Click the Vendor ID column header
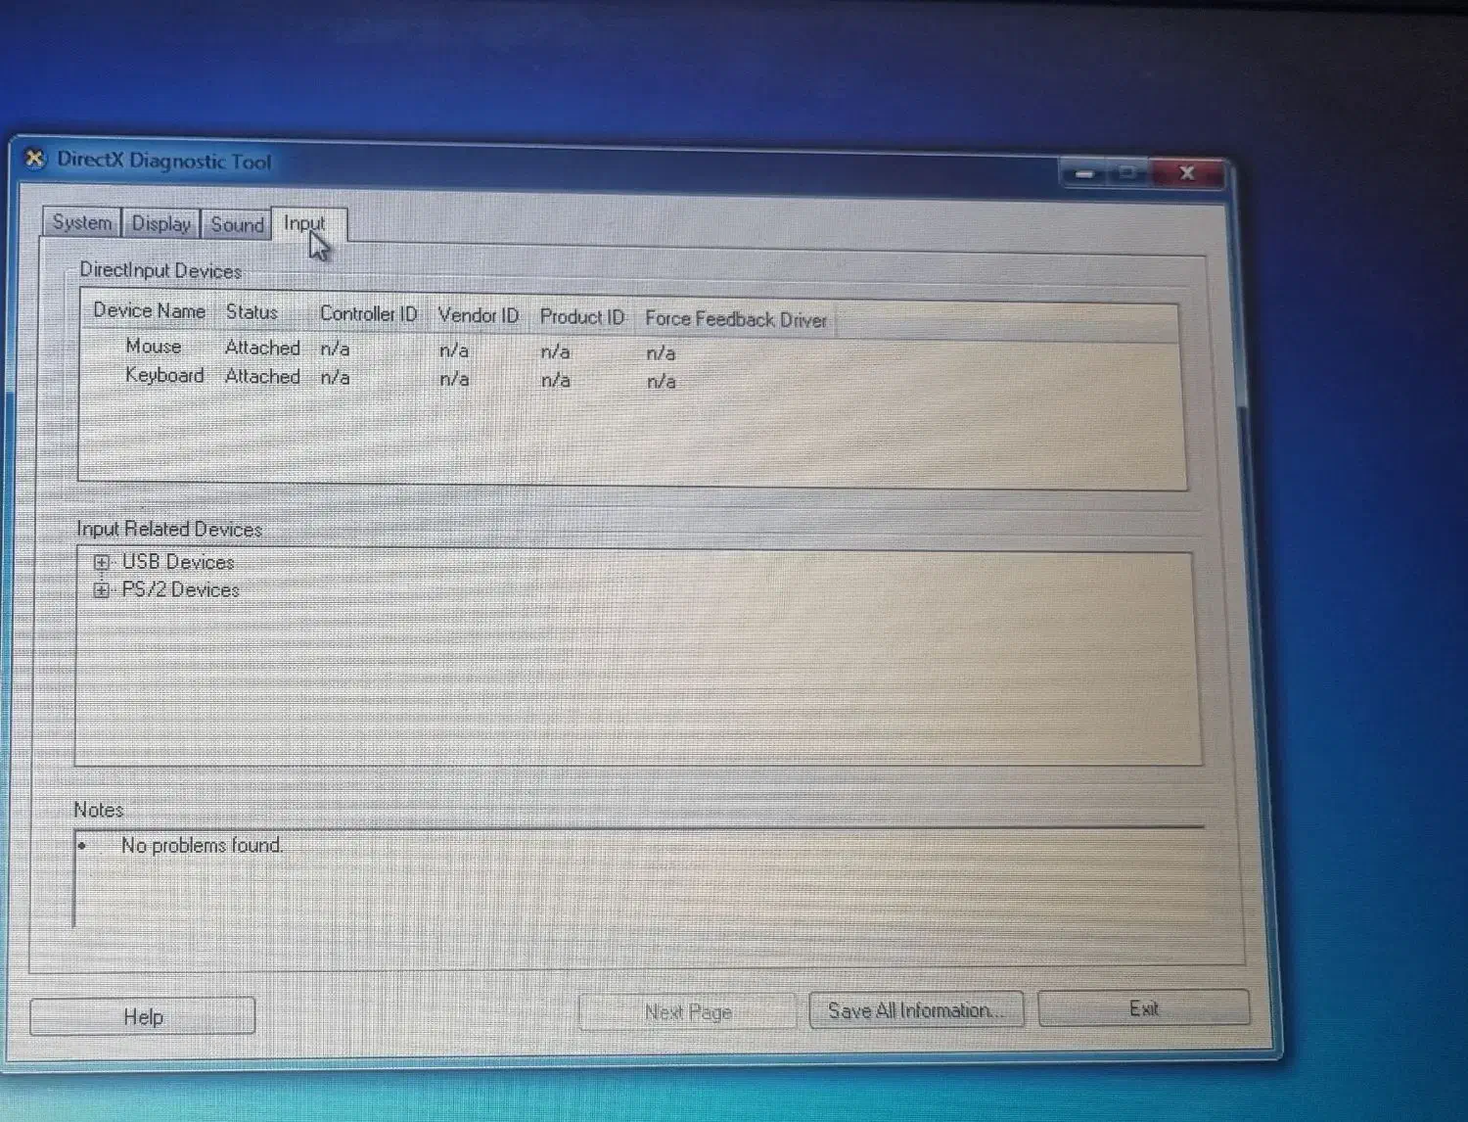The width and height of the screenshot is (1468, 1122). pyautogui.click(x=478, y=315)
